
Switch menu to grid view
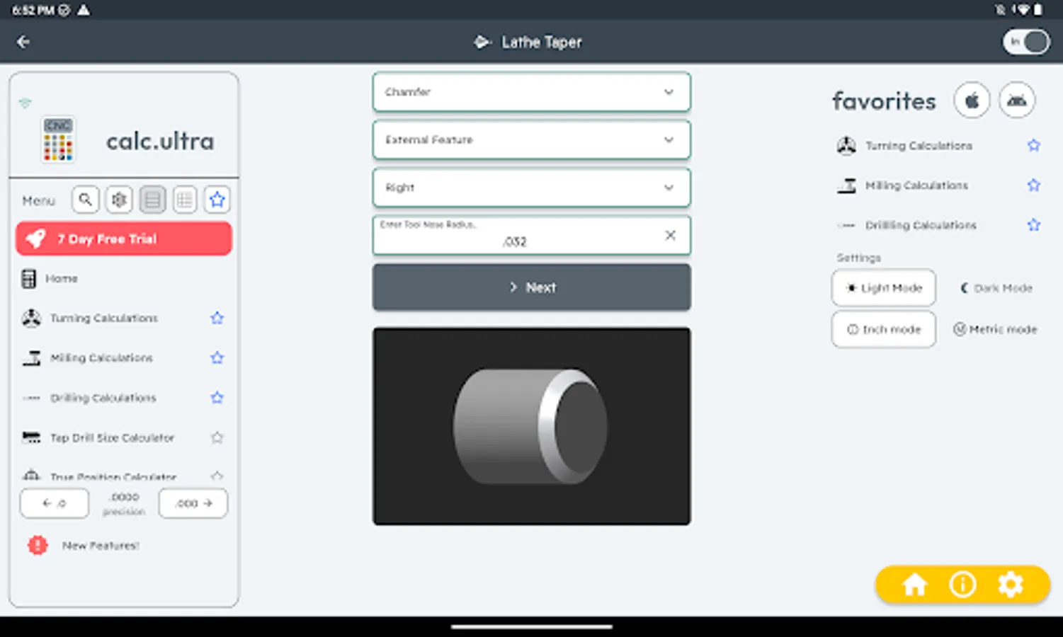click(x=185, y=200)
